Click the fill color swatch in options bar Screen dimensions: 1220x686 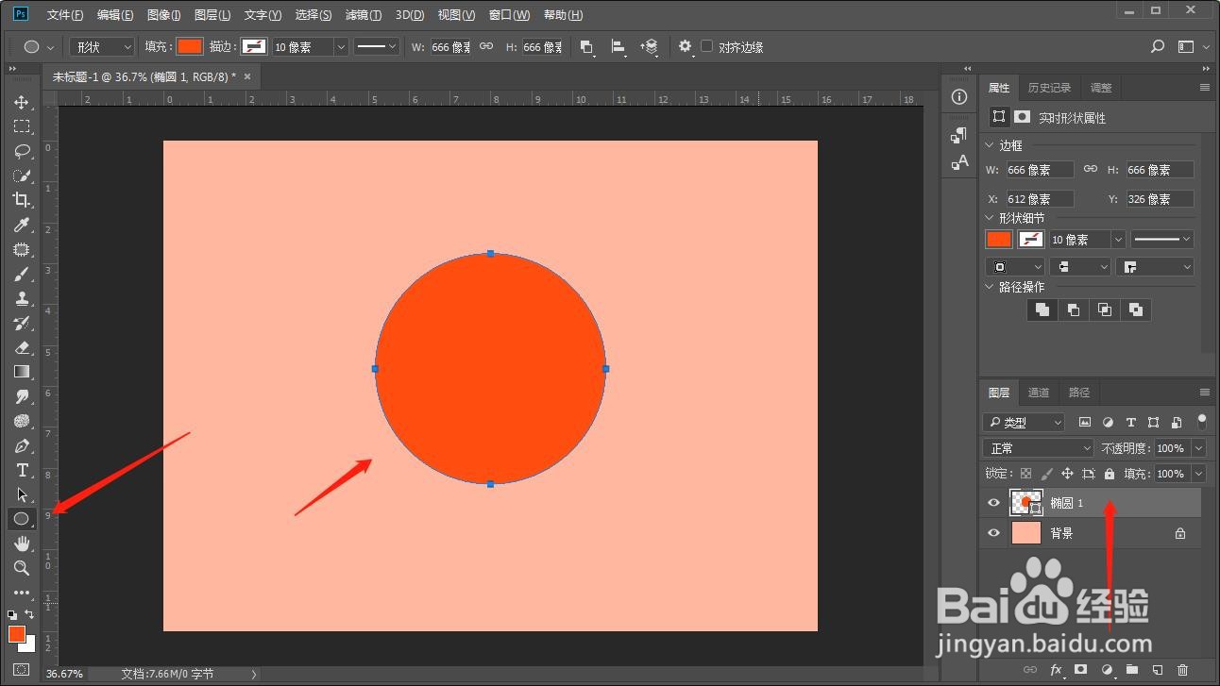click(190, 46)
